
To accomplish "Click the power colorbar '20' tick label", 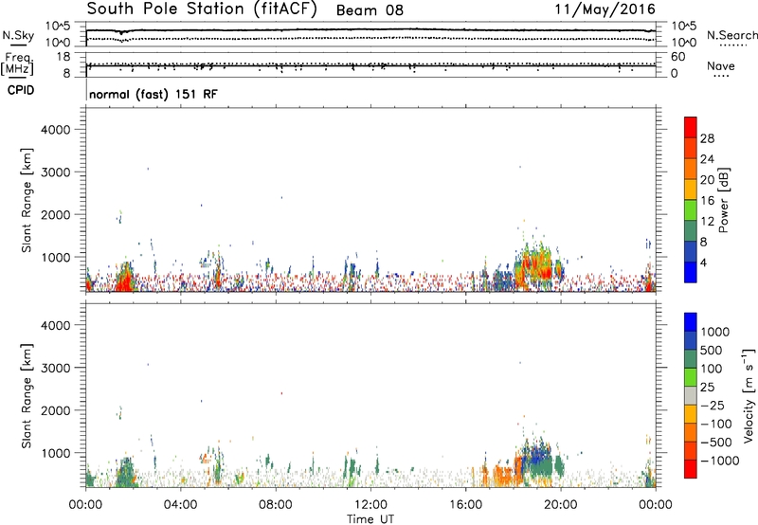I will click(707, 180).
